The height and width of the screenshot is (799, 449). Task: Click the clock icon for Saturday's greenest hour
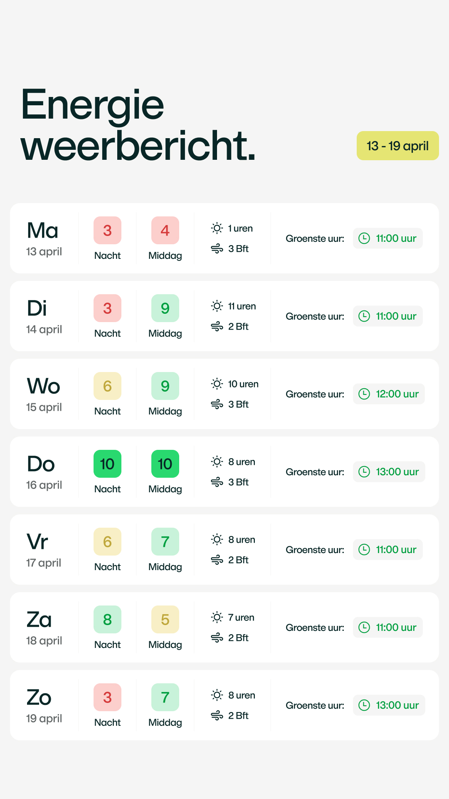(x=364, y=627)
